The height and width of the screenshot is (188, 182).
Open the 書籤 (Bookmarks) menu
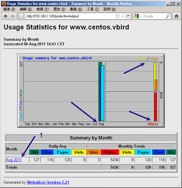coord(76,9)
